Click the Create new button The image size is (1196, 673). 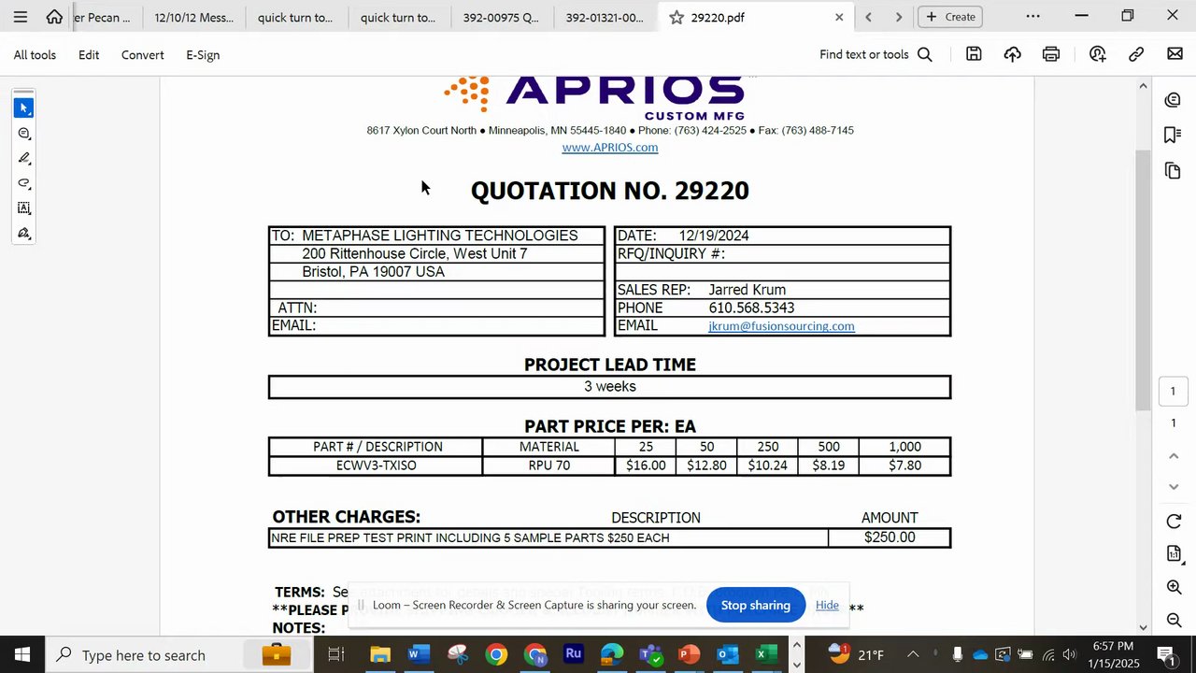pyautogui.click(x=951, y=17)
